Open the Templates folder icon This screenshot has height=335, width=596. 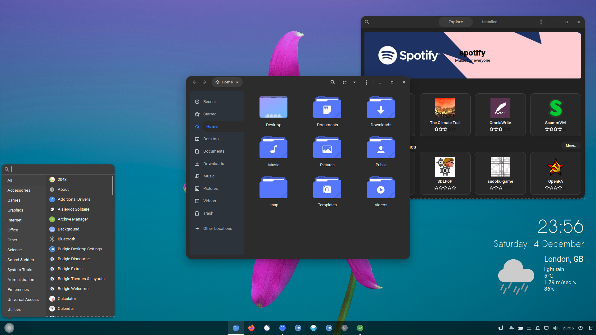[x=327, y=188]
